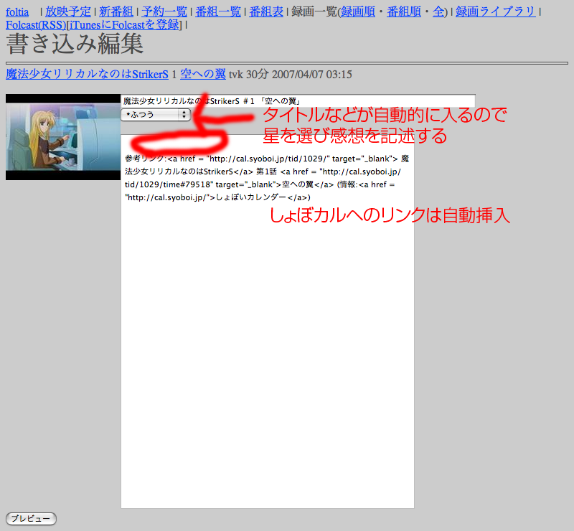Click the プレビュー preview button
Viewport: 574px width, 531px height.
click(x=31, y=519)
